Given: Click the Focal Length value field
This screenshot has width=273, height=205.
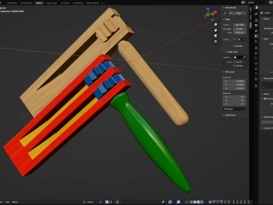Looking at the screenshot, I should pyautogui.click(x=239, y=25).
